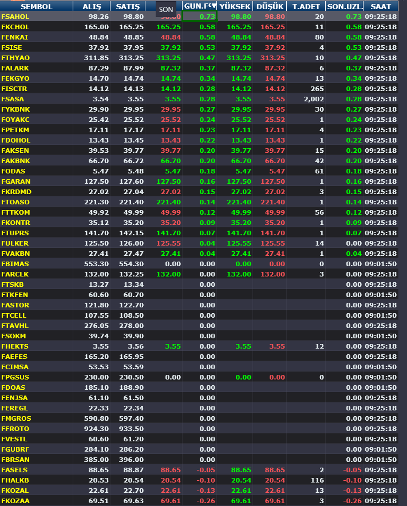Select the FSOKM symbol
This screenshot has width=407, height=506.
[x=14, y=337]
